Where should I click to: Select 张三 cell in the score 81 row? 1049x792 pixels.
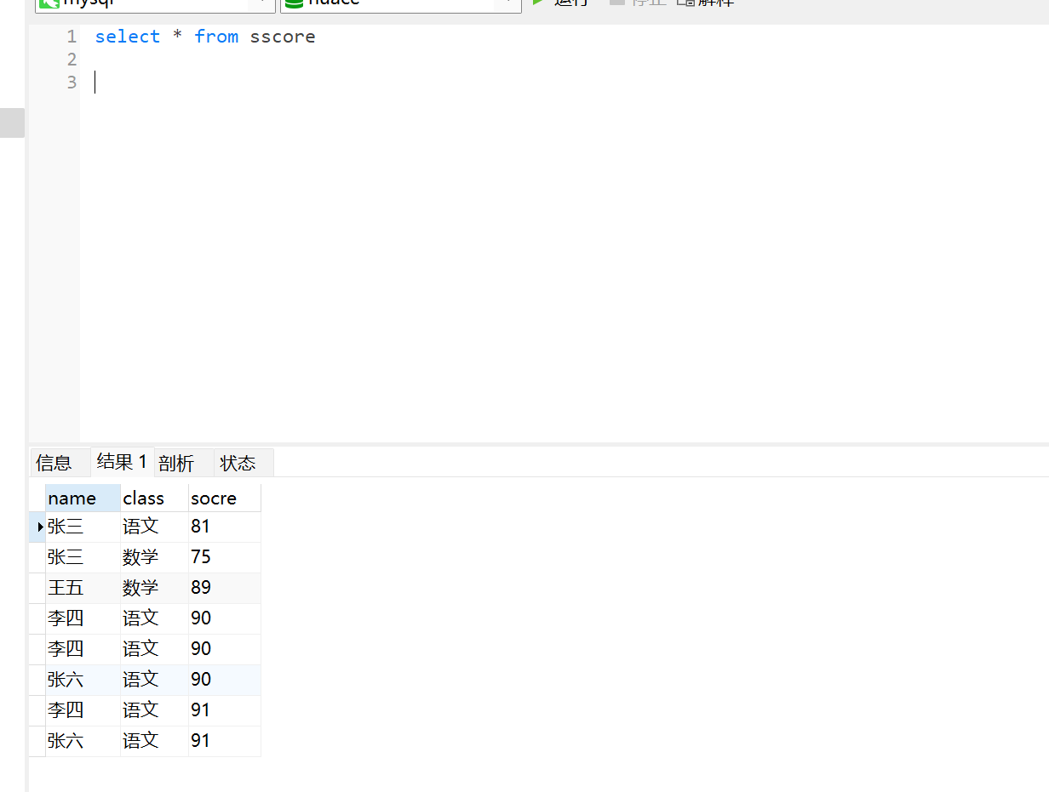tap(83, 527)
